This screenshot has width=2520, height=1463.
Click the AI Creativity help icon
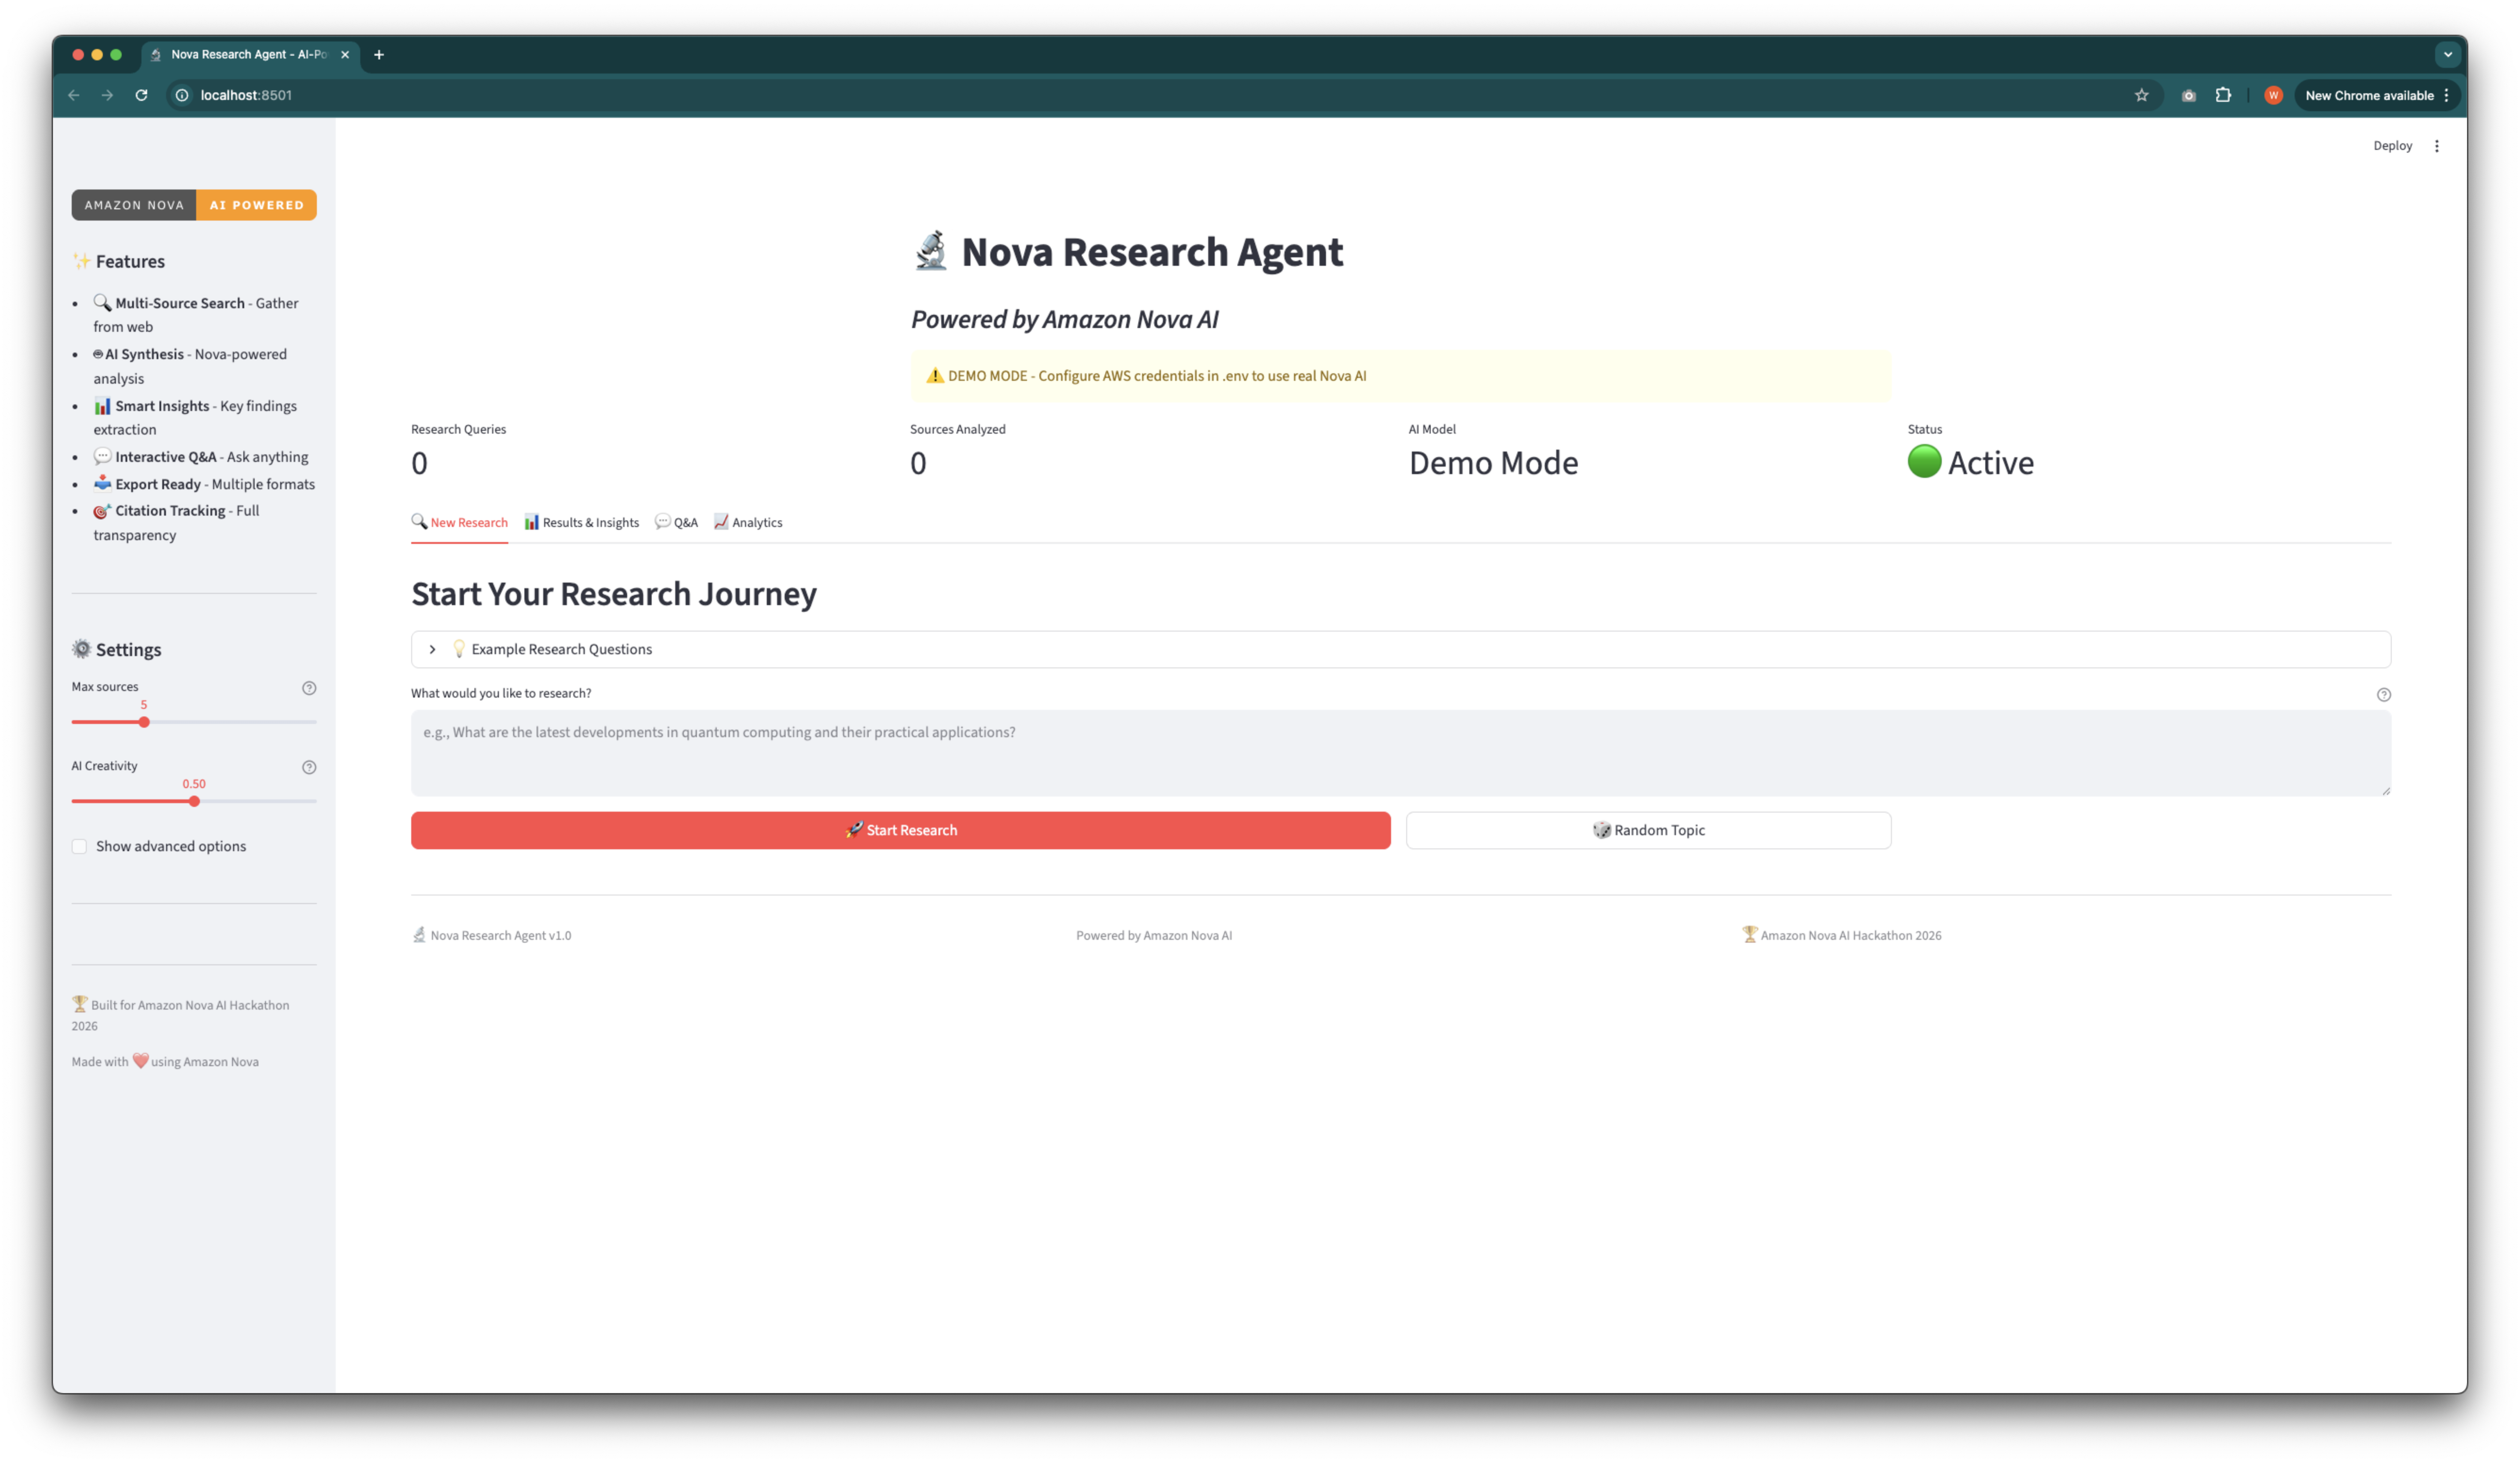click(309, 766)
